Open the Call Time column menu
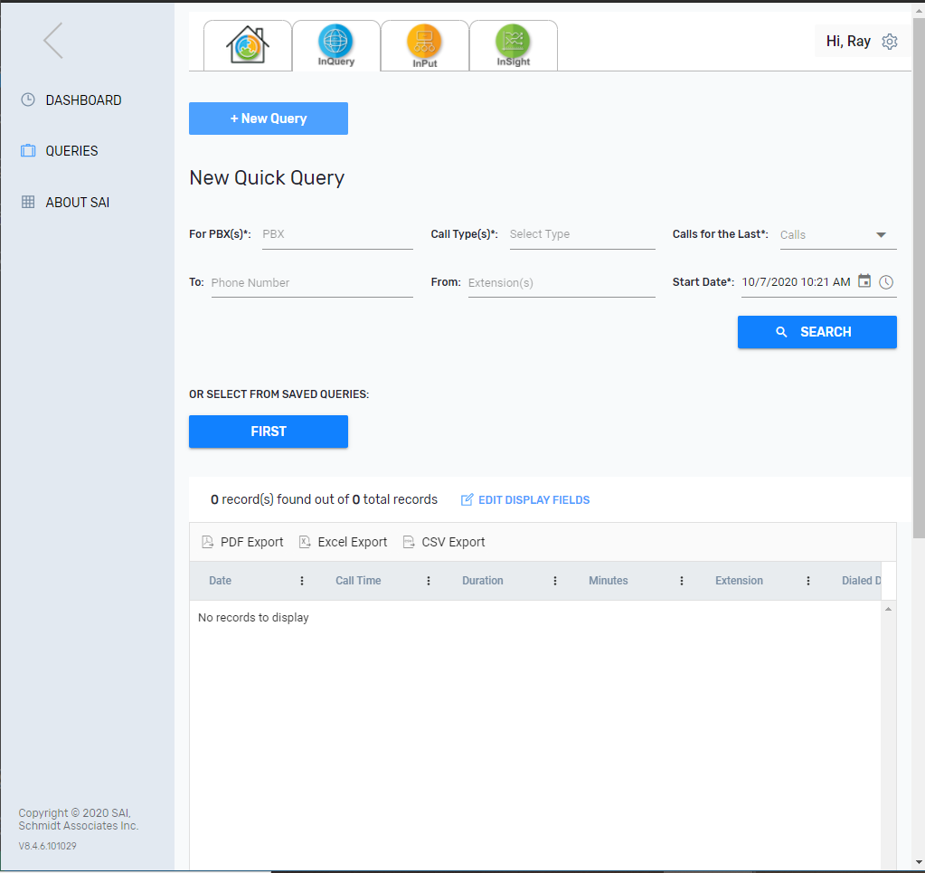 429,581
